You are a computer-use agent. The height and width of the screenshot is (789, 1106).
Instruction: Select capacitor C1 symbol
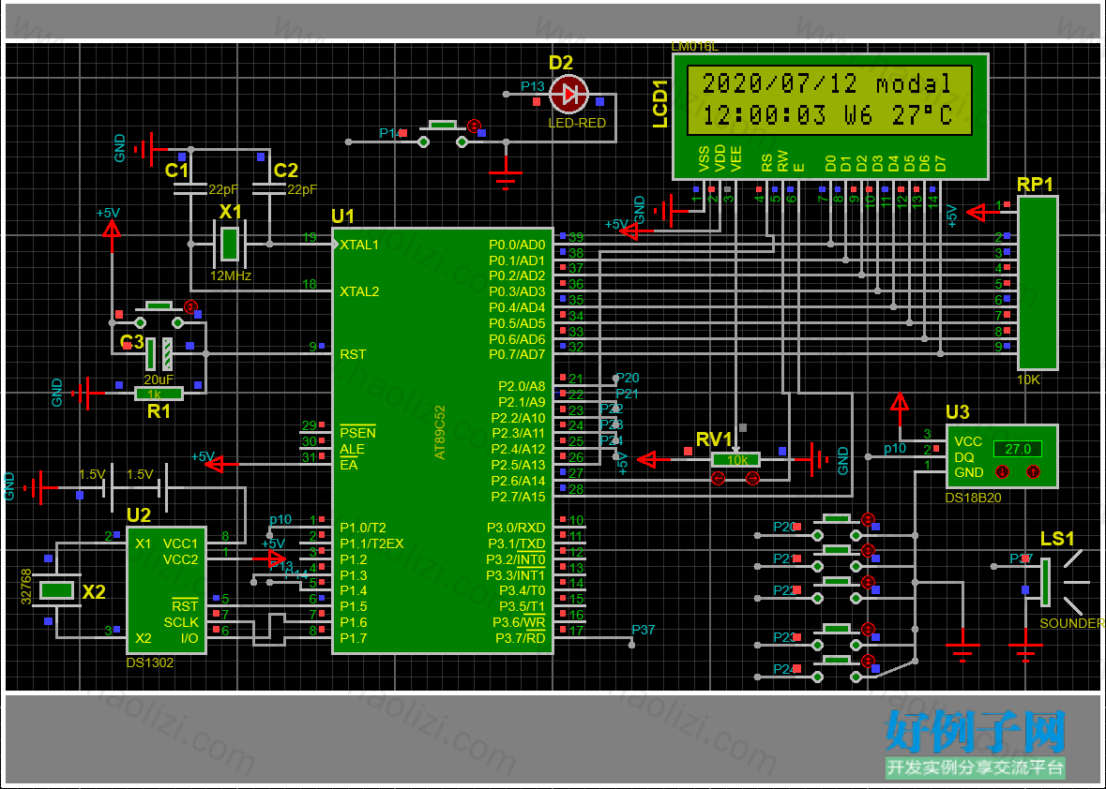(190, 188)
